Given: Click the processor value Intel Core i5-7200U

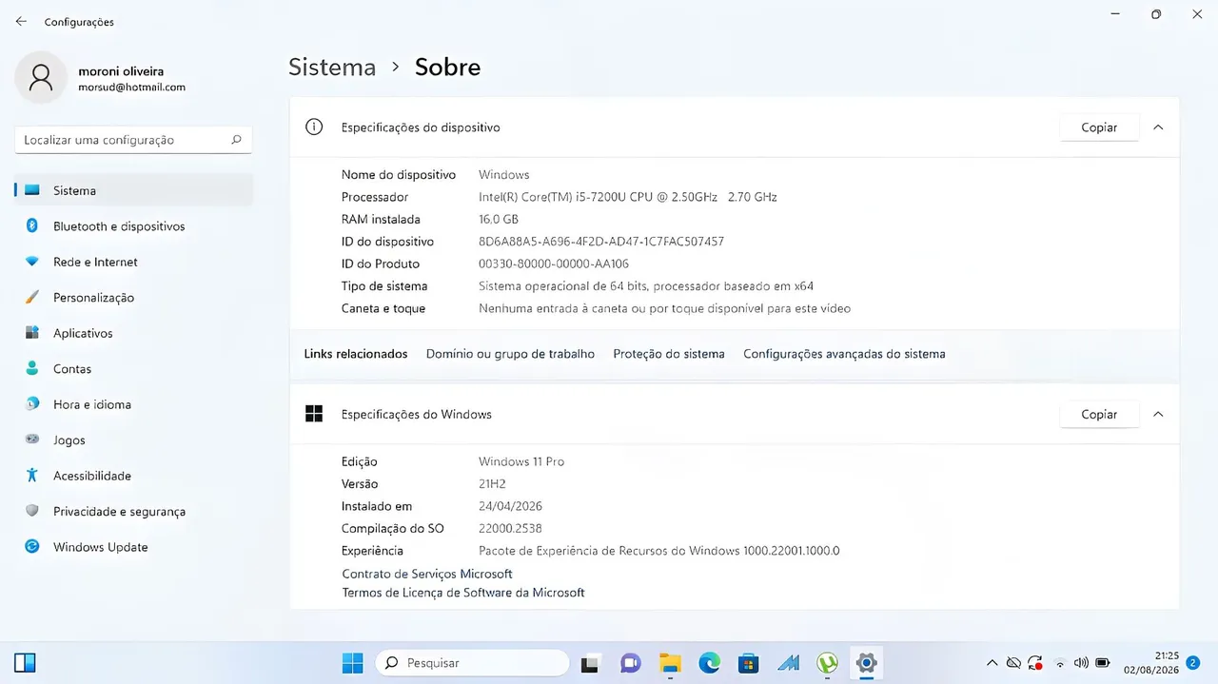Looking at the screenshot, I should 628,197.
